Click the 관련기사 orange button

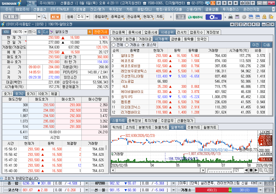pyautogui.click(x=100, y=32)
